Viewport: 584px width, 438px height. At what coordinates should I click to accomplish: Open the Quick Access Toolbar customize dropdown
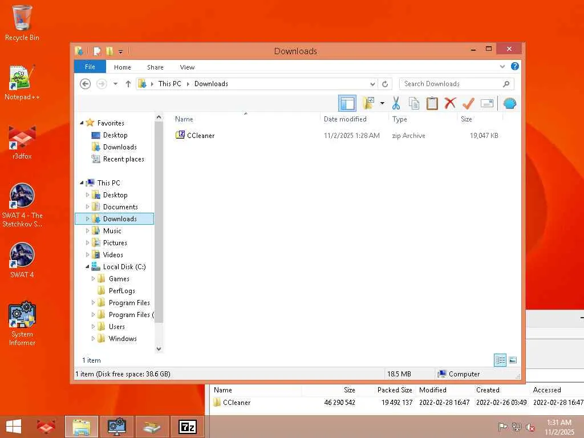click(121, 51)
